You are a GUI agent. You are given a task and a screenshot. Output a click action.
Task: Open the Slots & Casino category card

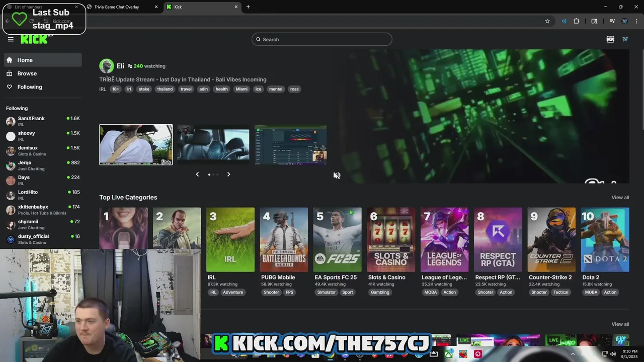click(391, 240)
